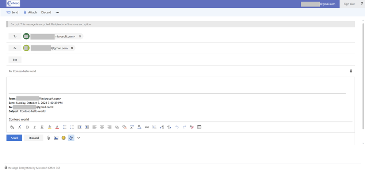Open the emoji picker
Viewport: 365px width, 175px height.
64,138
